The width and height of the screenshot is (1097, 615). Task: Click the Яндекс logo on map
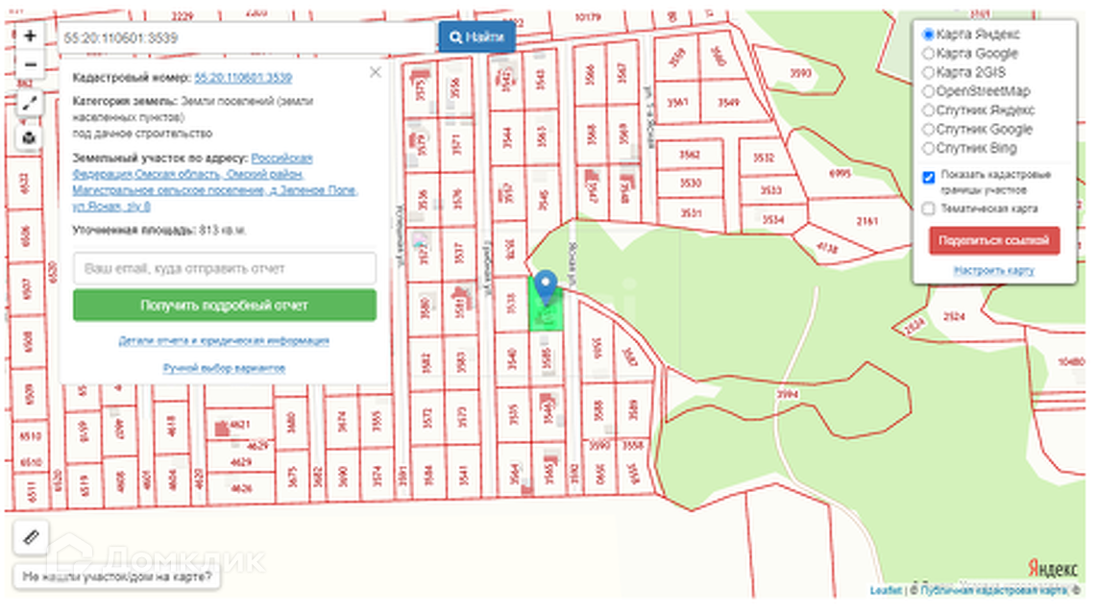[1053, 568]
